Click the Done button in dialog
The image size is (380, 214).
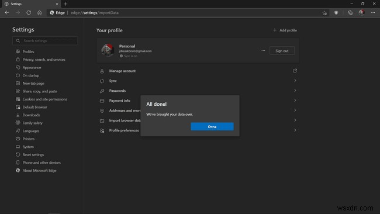pos(212,126)
